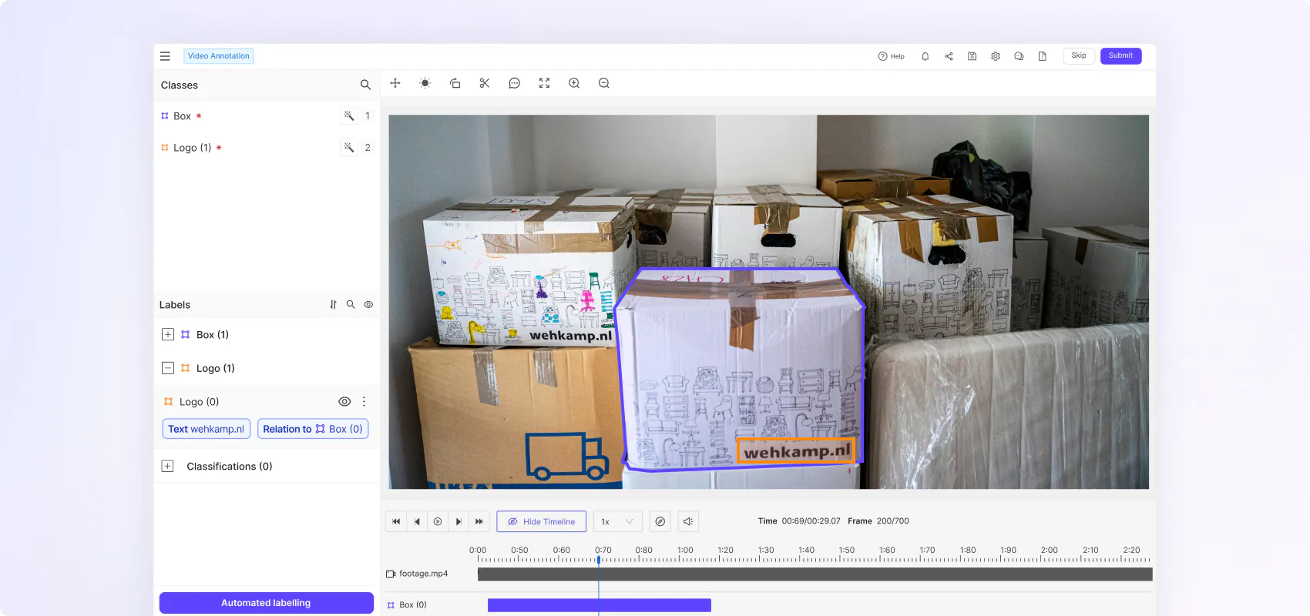Open the hamburger menu
Screen dimensions: 1310x616
click(165, 56)
